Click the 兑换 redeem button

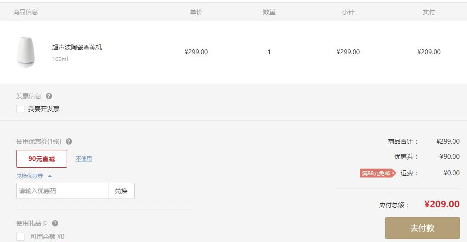tap(121, 191)
